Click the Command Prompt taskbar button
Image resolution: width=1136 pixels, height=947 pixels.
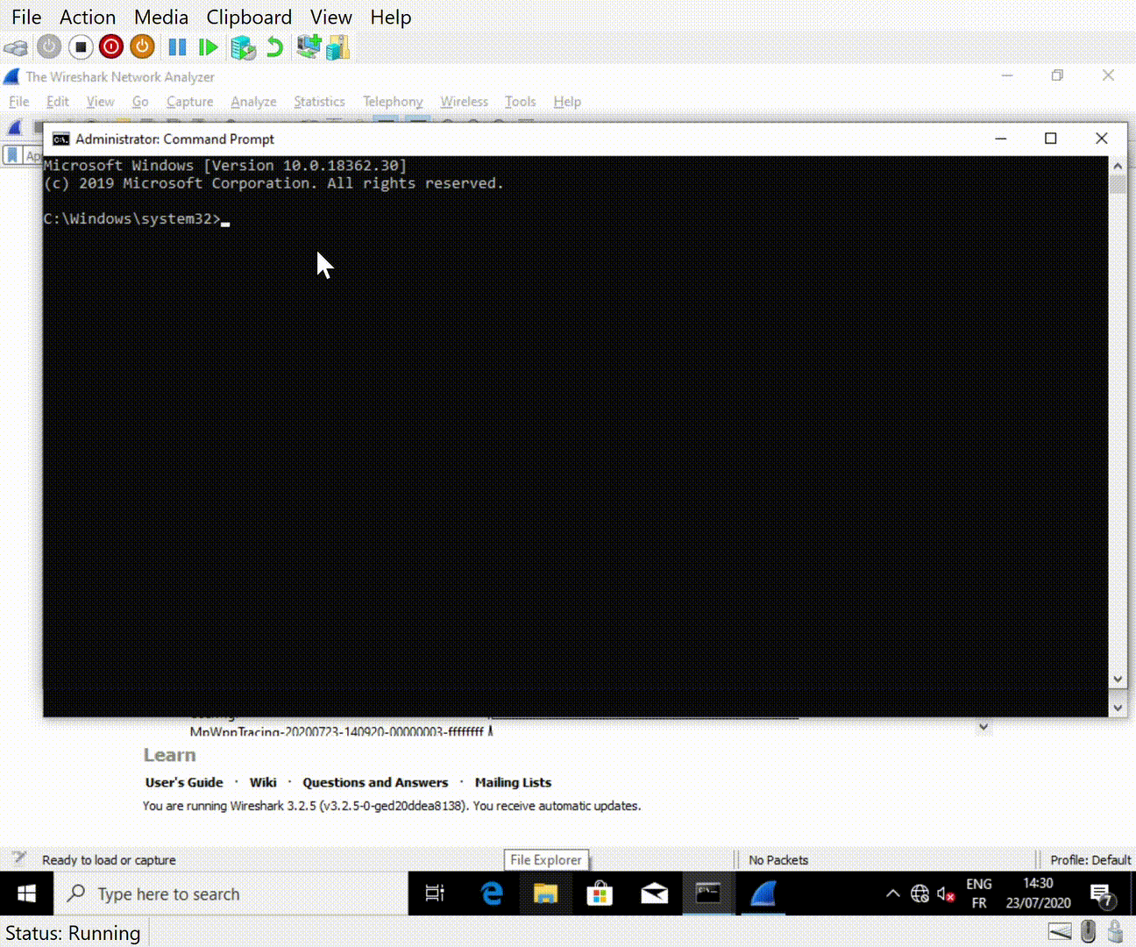coord(708,894)
